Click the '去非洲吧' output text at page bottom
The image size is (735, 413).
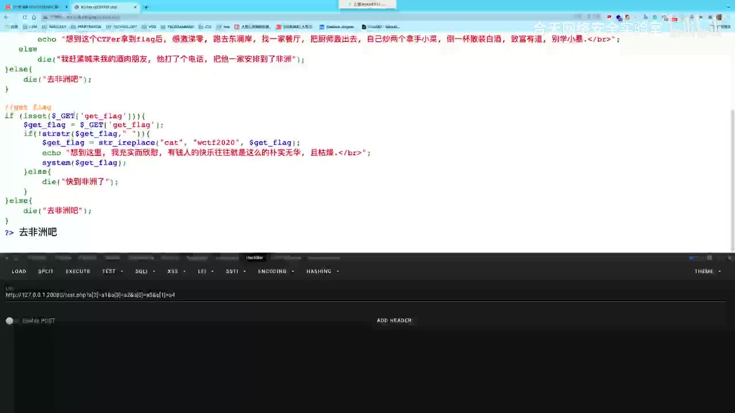point(38,232)
